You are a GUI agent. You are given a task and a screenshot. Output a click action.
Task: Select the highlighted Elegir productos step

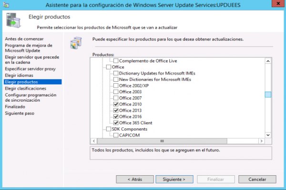(x=32, y=82)
